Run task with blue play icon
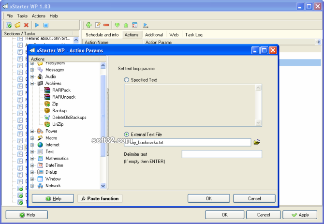324x224 pixels. coord(37,25)
